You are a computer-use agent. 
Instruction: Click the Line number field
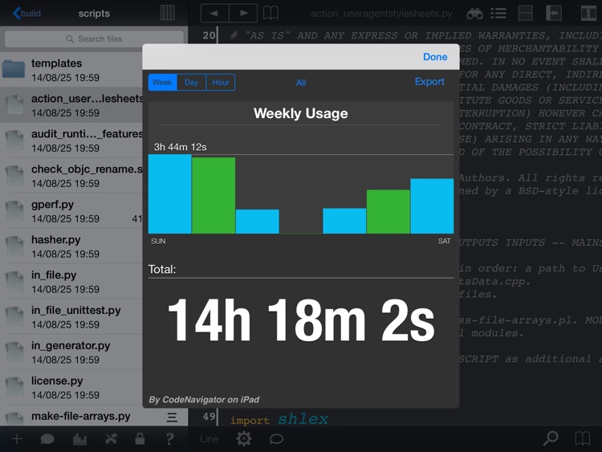pyautogui.click(x=209, y=439)
